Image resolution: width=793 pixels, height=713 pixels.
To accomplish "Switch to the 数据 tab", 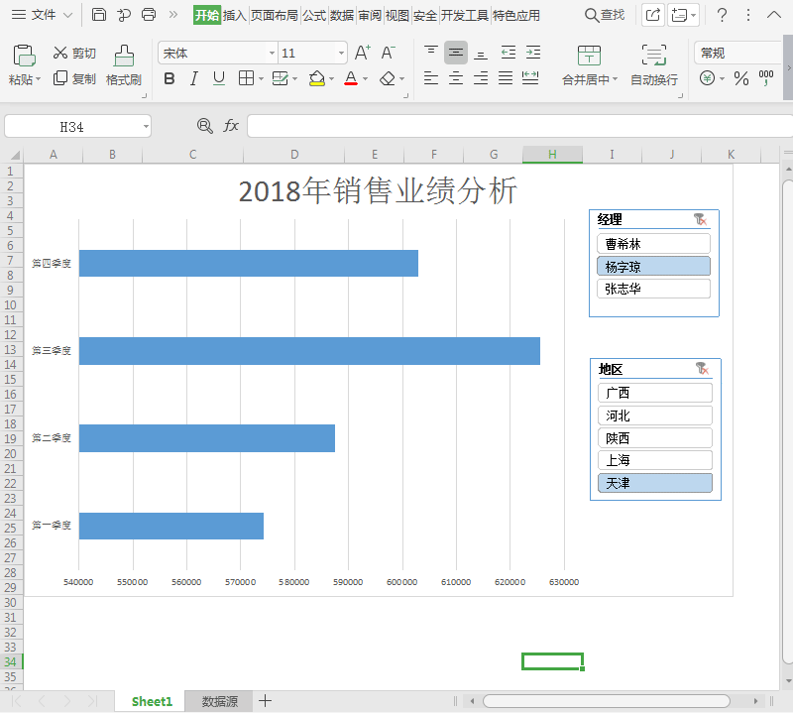I will pyautogui.click(x=342, y=15).
